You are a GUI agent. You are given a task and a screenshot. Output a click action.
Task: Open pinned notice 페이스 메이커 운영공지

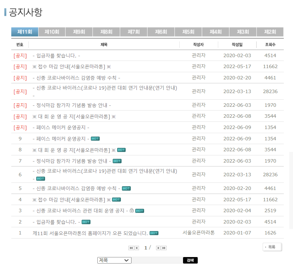[61, 128]
